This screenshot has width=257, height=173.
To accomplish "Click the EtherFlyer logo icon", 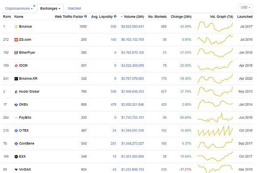I will 16,53.
